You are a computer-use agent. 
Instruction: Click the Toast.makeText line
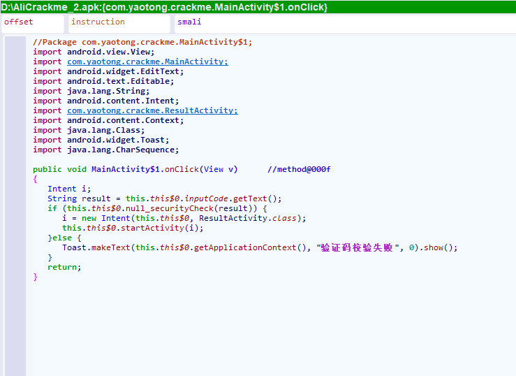pyautogui.click(x=260, y=247)
